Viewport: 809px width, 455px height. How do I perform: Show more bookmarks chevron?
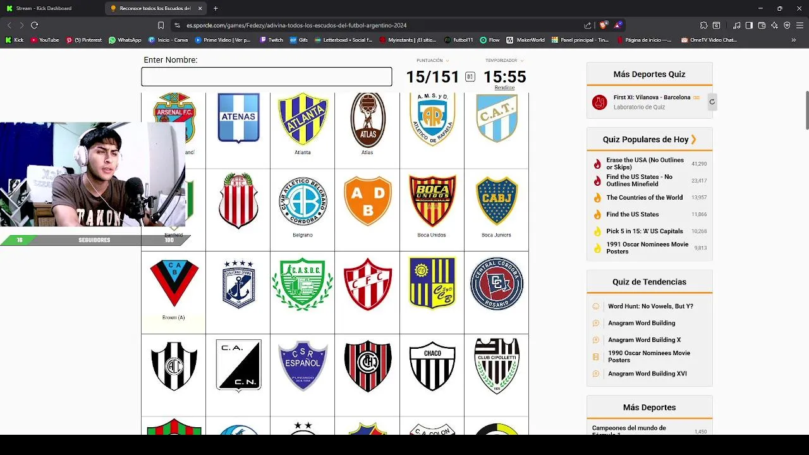[x=794, y=40]
